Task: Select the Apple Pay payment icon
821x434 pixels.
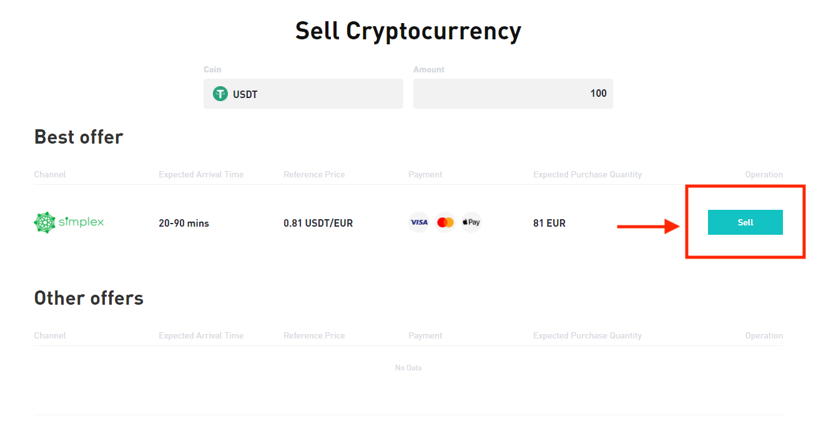Action: pyautogui.click(x=471, y=222)
